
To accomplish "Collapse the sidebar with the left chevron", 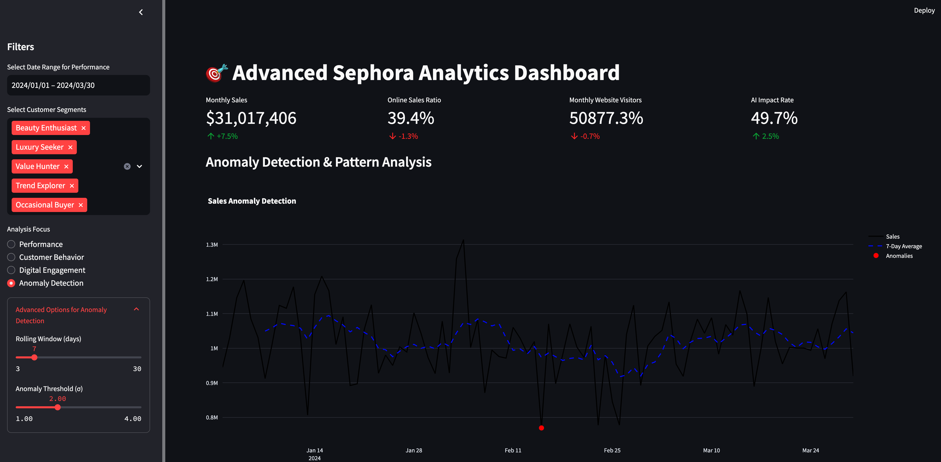I will [x=141, y=12].
